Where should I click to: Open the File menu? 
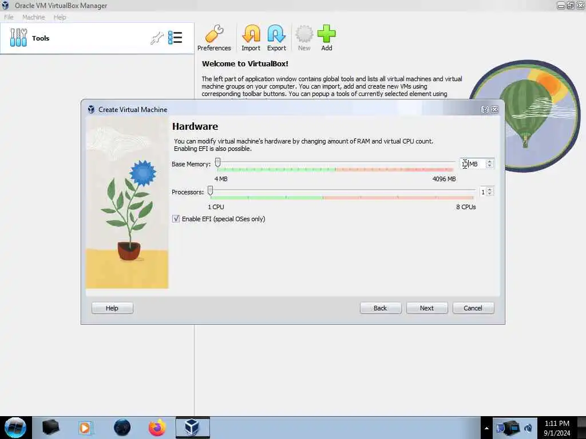pyautogui.click(x=9, y=17)
